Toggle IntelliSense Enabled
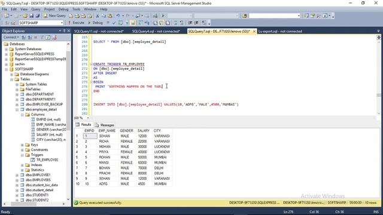This screenshot has height=215, width=383. click(133, 23)
